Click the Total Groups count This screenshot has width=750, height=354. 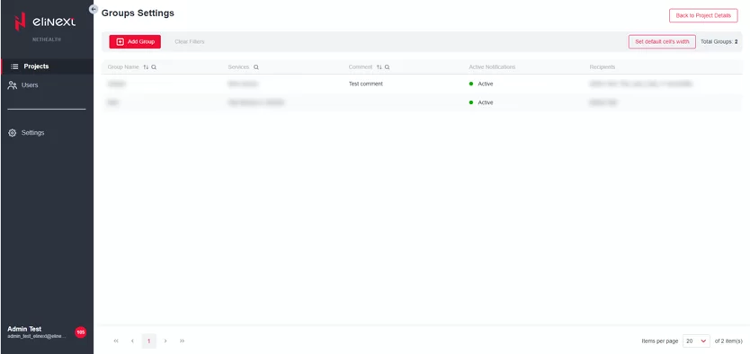(719, 41)
